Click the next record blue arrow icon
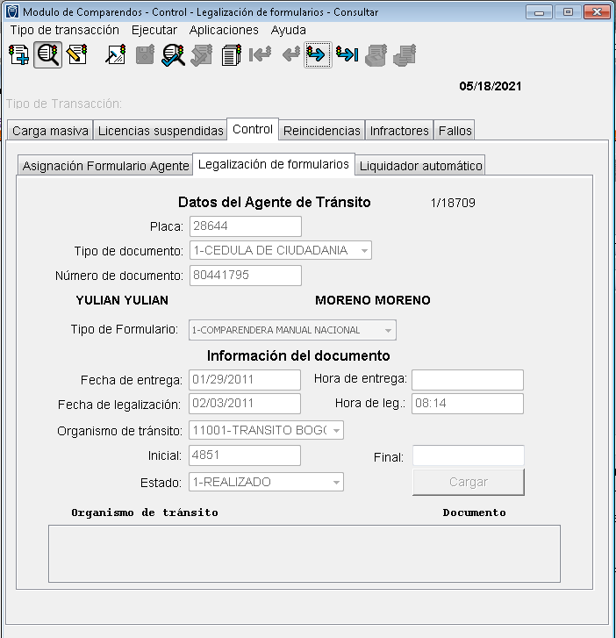Viewport: 616px width, 638px height. point(317,55)
